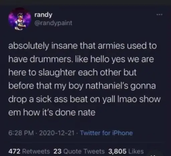Click the 6:28 PM timestamp

pos(21,133)
